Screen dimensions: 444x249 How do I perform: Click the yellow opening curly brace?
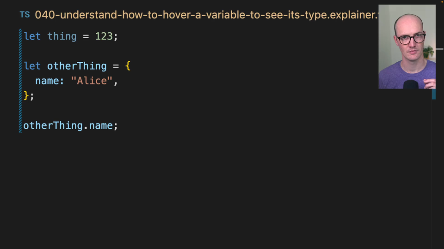click(128, 66)
